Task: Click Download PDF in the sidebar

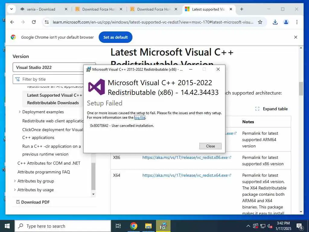Action: (33, 202)
